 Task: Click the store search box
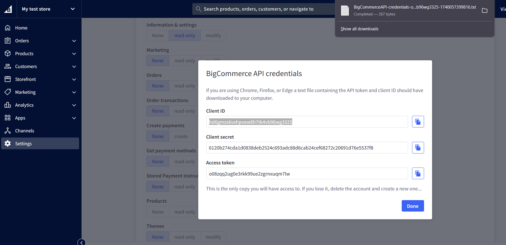264,9
